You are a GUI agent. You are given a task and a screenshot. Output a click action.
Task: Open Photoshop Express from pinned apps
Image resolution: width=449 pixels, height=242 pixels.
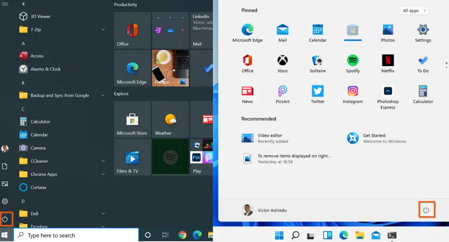[x=388, y=98]
